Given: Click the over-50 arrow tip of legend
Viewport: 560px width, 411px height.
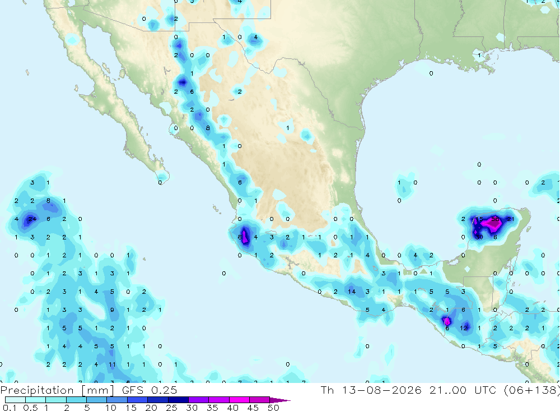Looking at the screenshot, I should tap(281, 400).
